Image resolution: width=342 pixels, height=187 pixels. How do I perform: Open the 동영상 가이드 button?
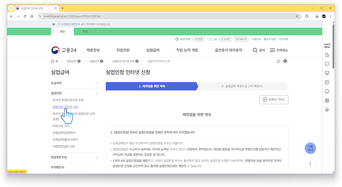[274, 99]
